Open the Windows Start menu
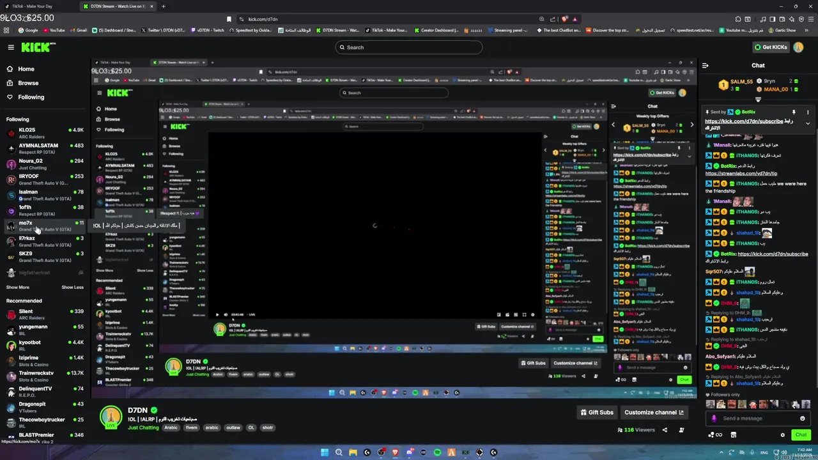 pyautogui.click(x=325, y=452)
